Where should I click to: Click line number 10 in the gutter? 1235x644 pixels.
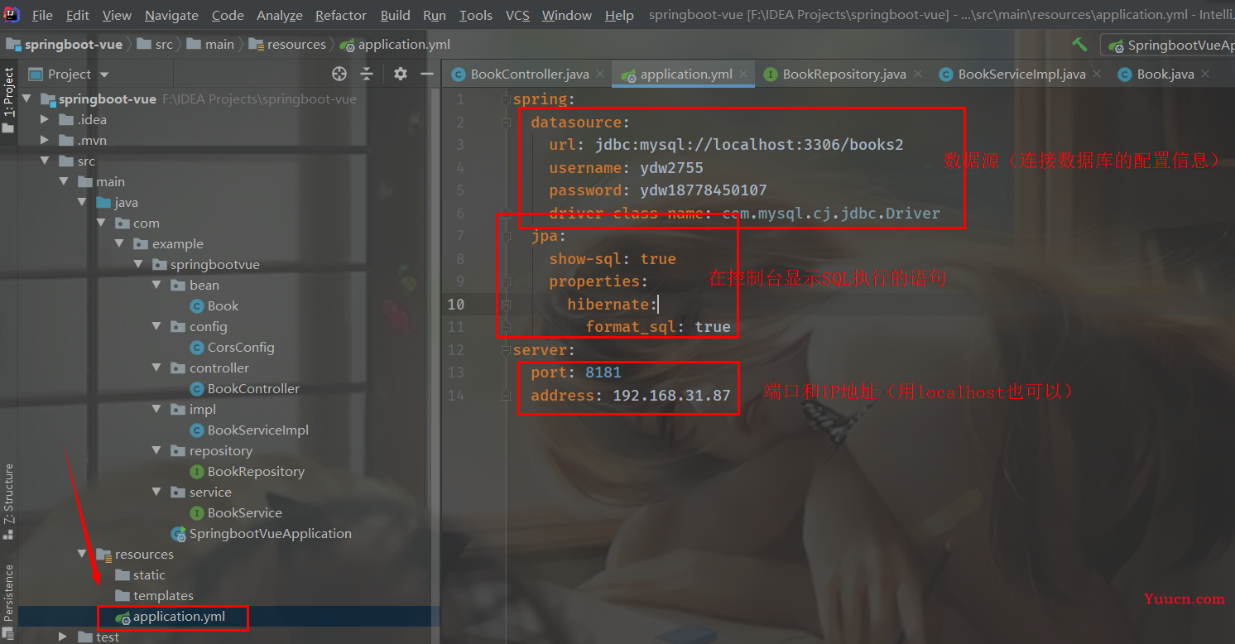click(456, 305)
